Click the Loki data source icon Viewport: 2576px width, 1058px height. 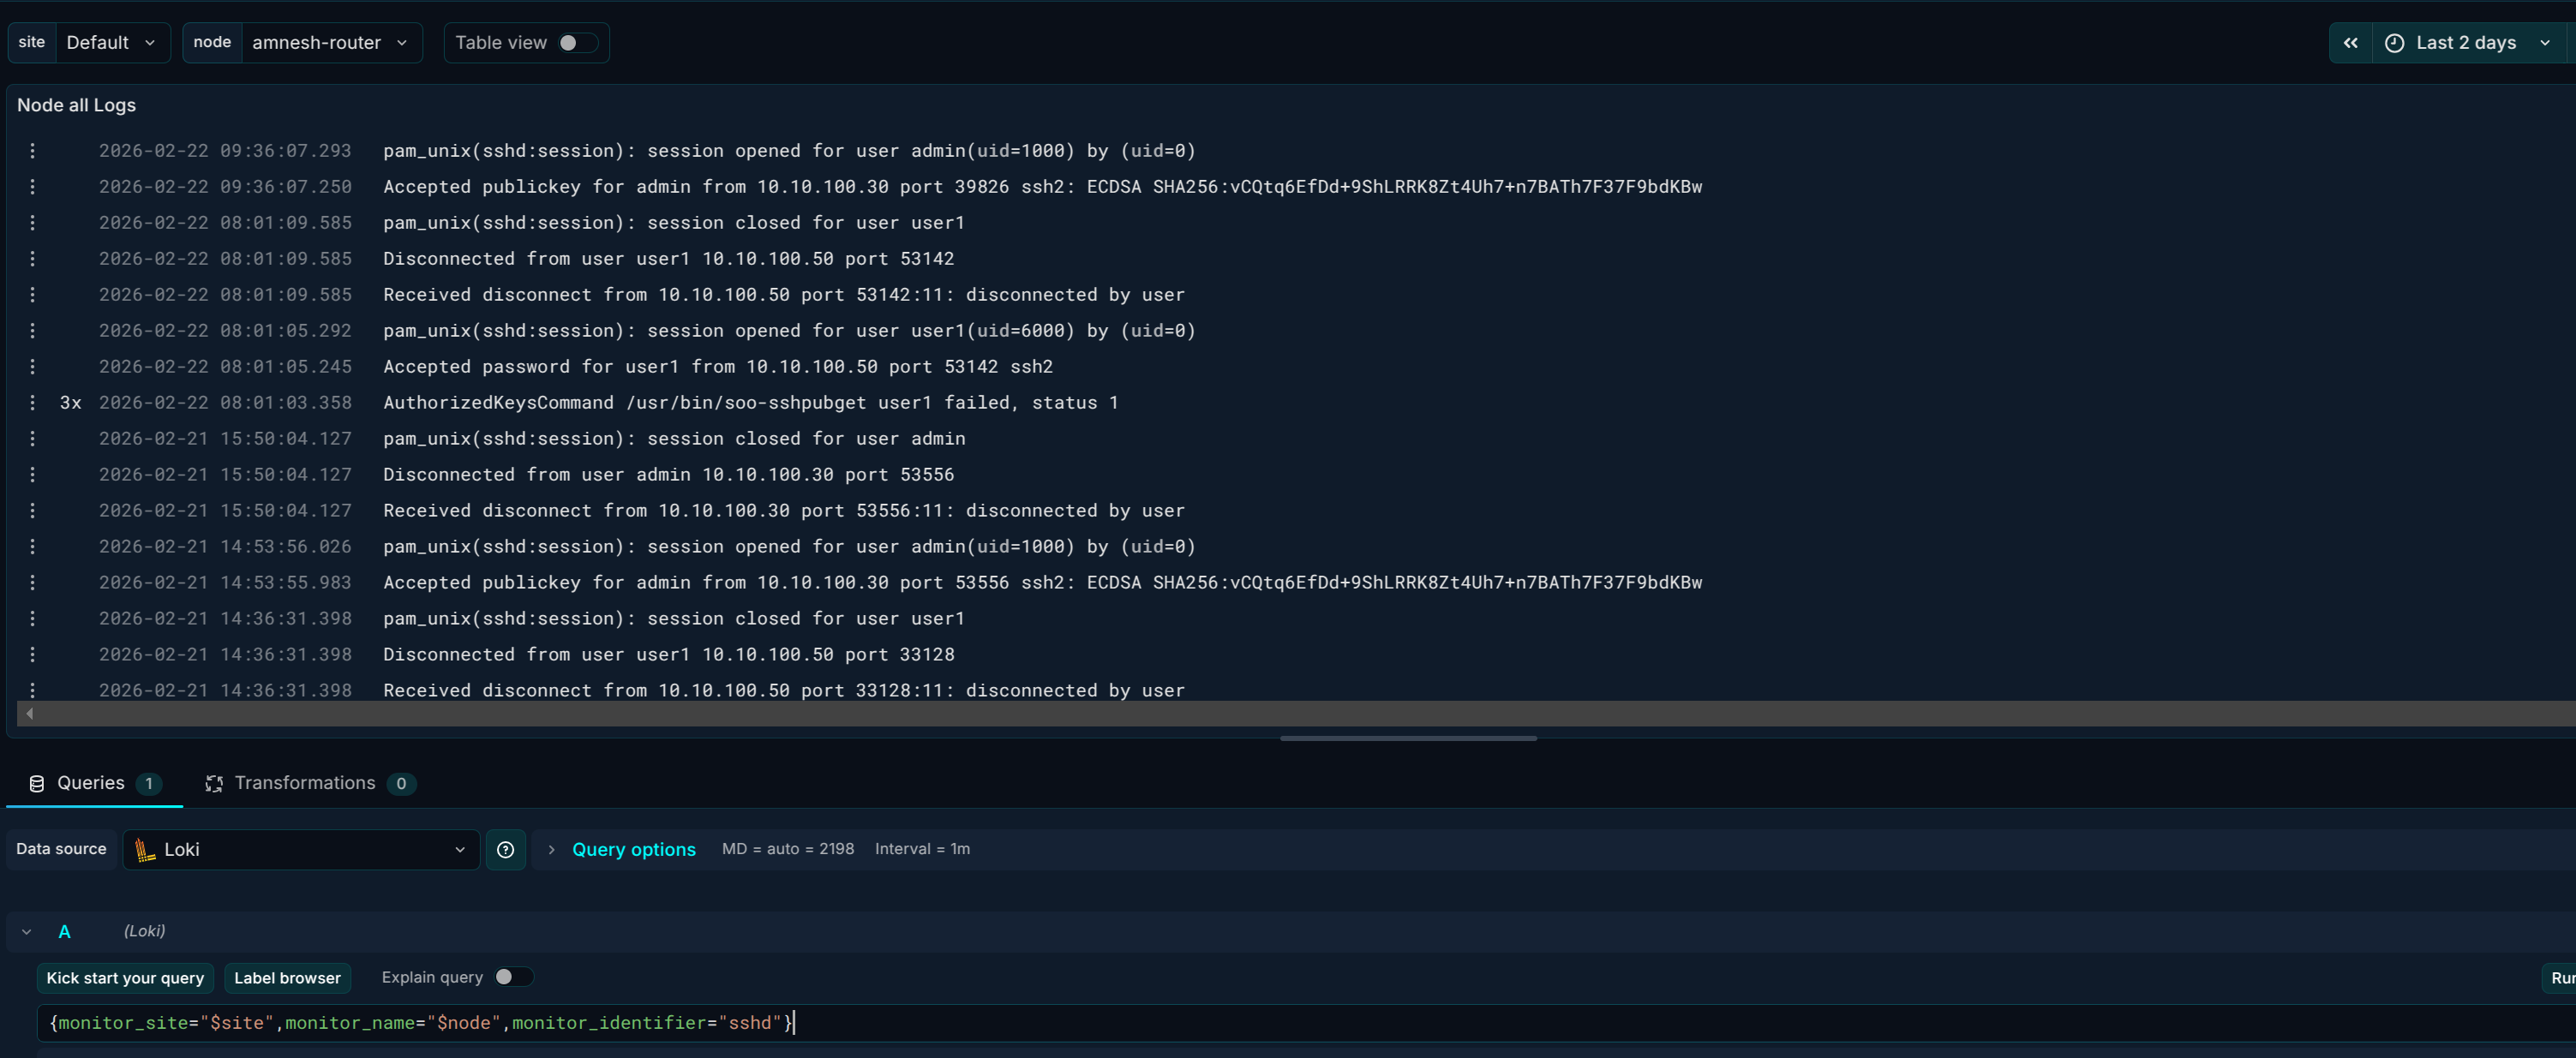(146, 849)
